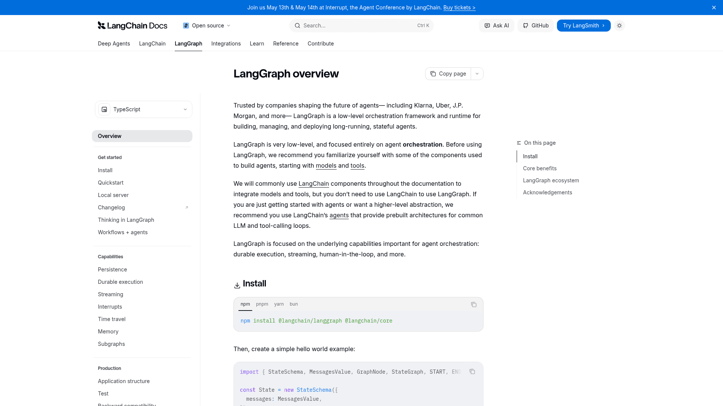Open the models link

(326, 165)
